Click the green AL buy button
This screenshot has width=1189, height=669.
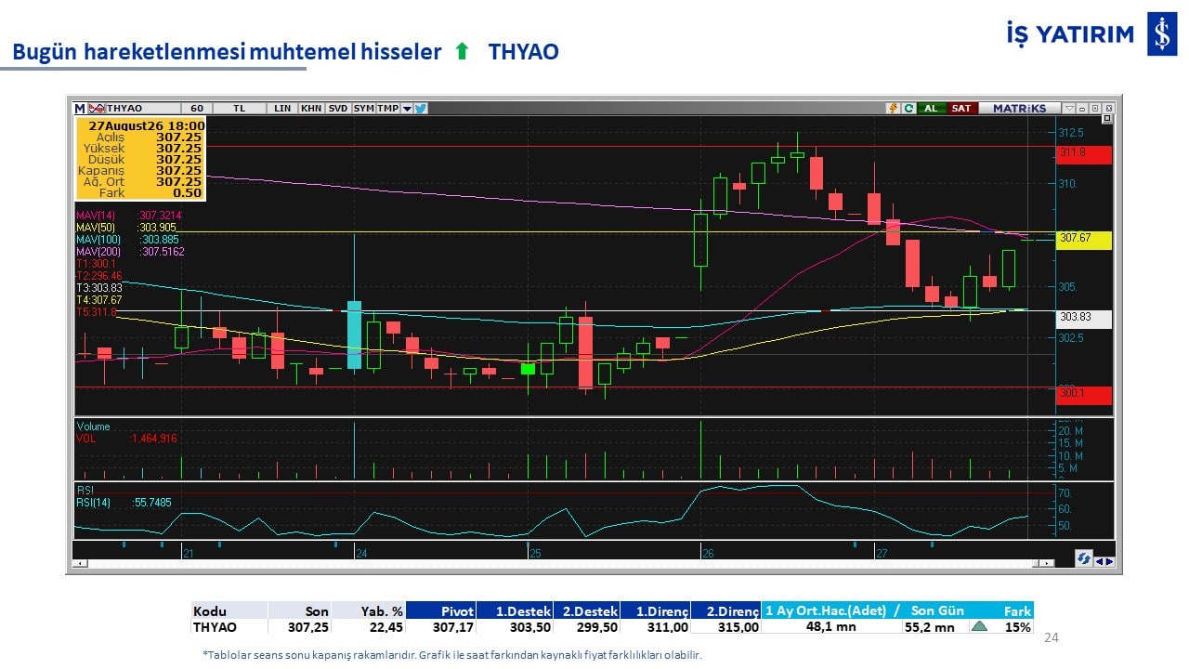(932, 108)
